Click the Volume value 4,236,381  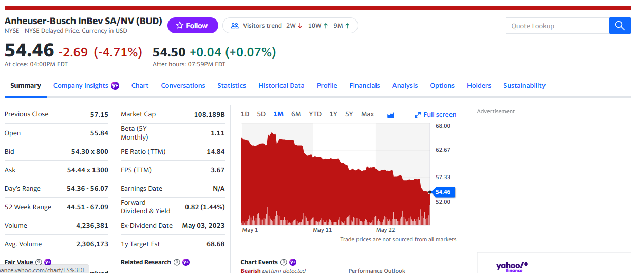point(92,226)
